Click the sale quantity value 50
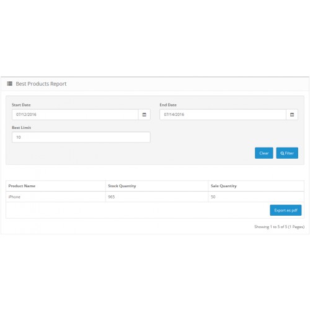 213,197
